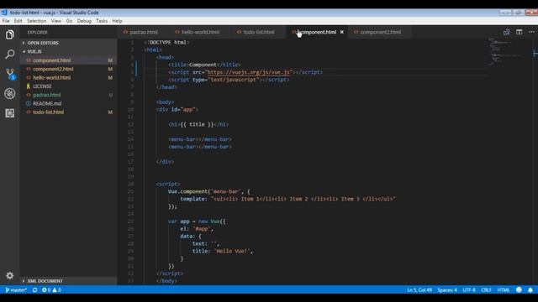Open notifications bell in status bar
Image resolution: width=538 pixels, height=302 pixels.
[x=530, y=289]
